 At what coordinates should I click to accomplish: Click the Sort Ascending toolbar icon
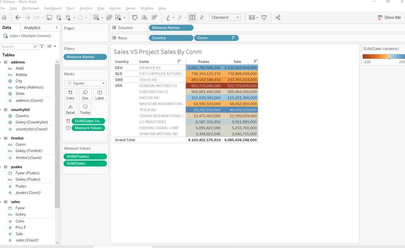click(145, 17)
